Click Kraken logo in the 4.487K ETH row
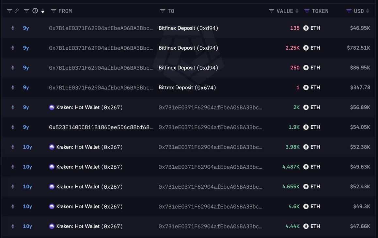 click(x=52, y=167)
